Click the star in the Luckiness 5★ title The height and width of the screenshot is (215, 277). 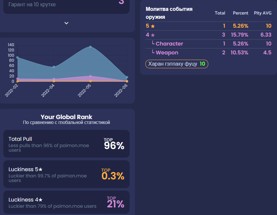[x=40, y=169]
